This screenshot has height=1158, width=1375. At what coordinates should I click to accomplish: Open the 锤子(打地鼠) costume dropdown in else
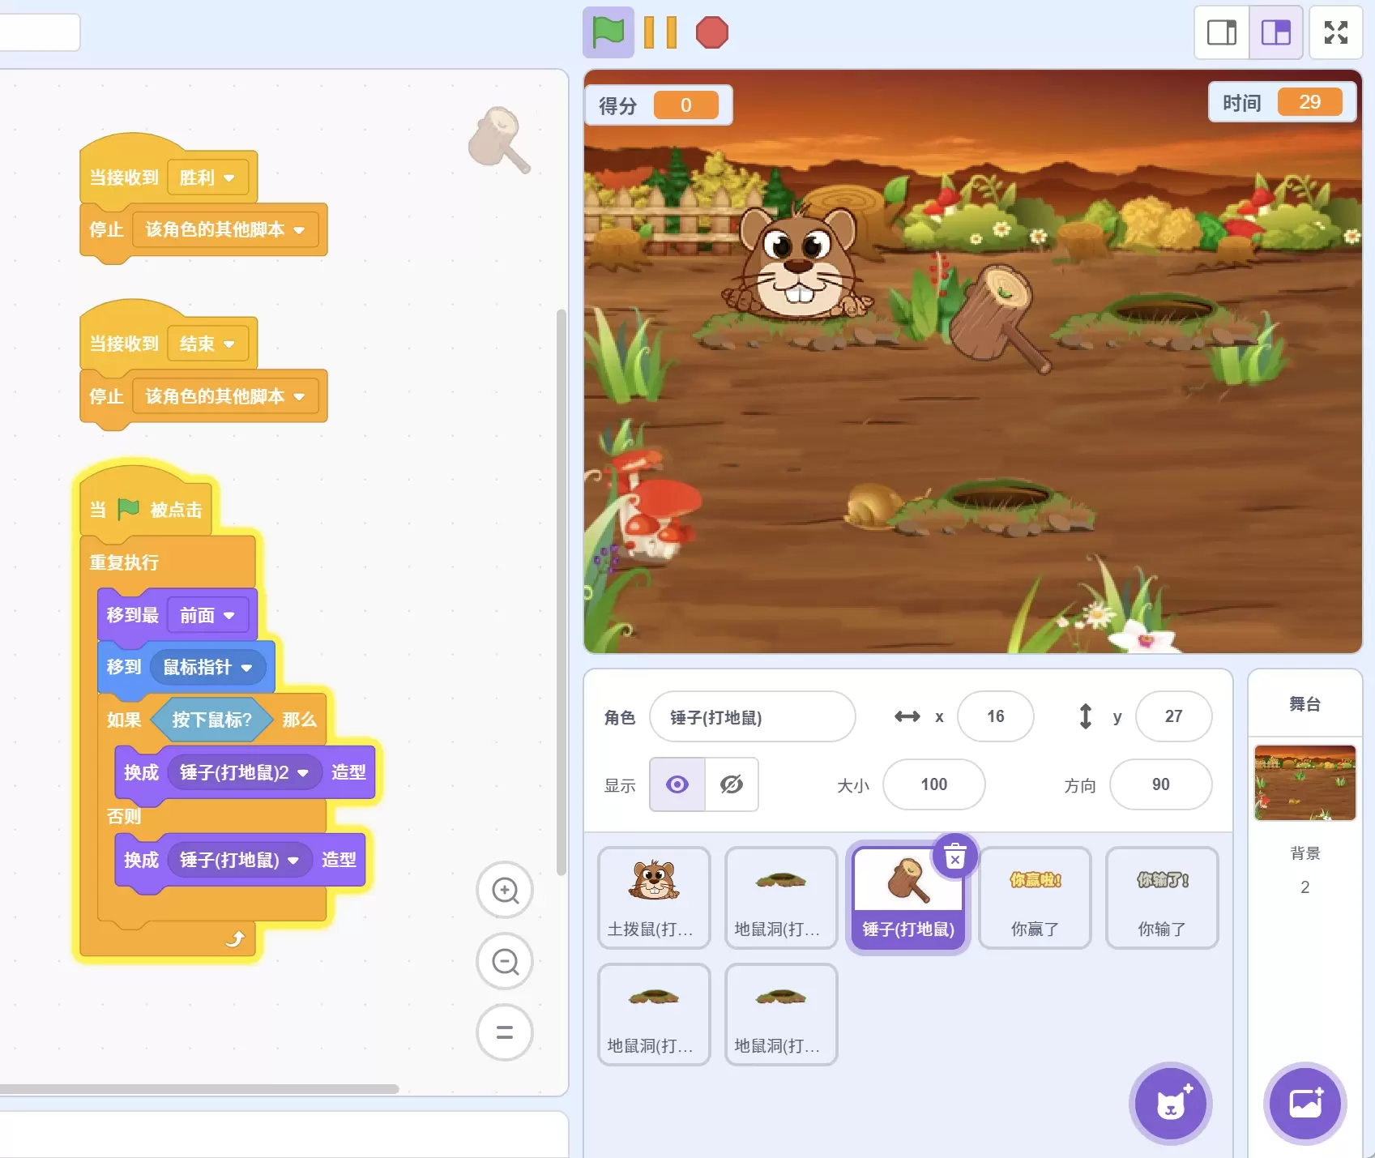tap(240, 860)
